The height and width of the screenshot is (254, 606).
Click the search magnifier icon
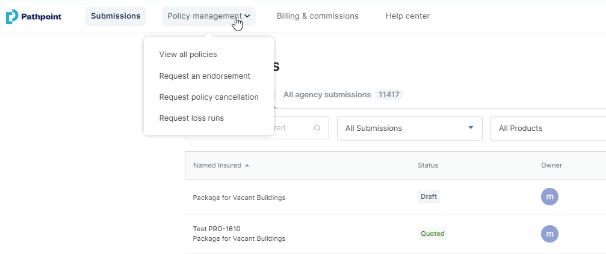pos(317,128)
